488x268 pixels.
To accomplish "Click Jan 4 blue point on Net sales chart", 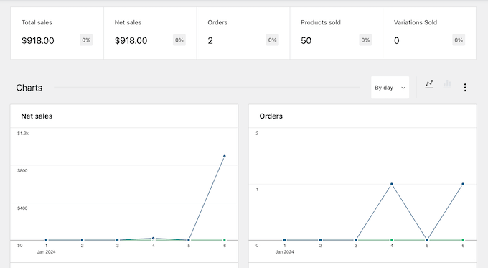I will coord(153,238).
